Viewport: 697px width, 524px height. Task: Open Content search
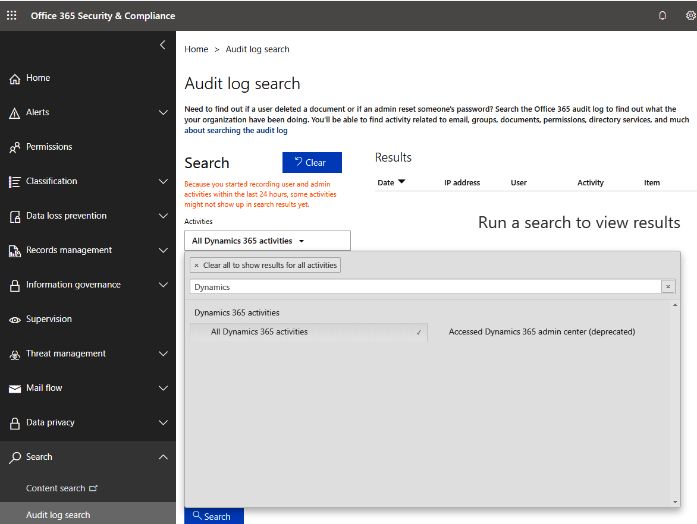55,488
